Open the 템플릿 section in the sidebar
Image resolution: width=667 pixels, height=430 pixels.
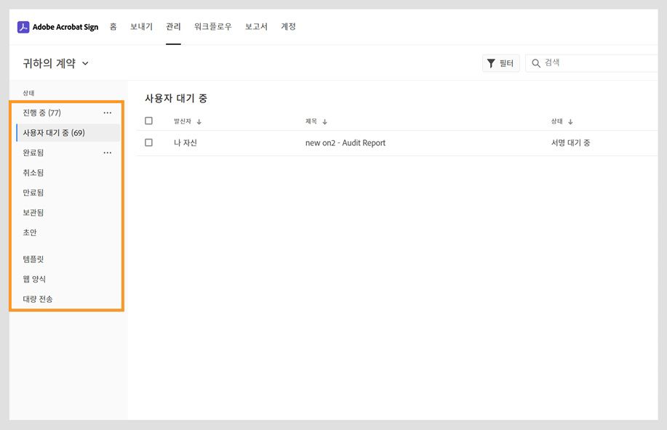[33, 259]
